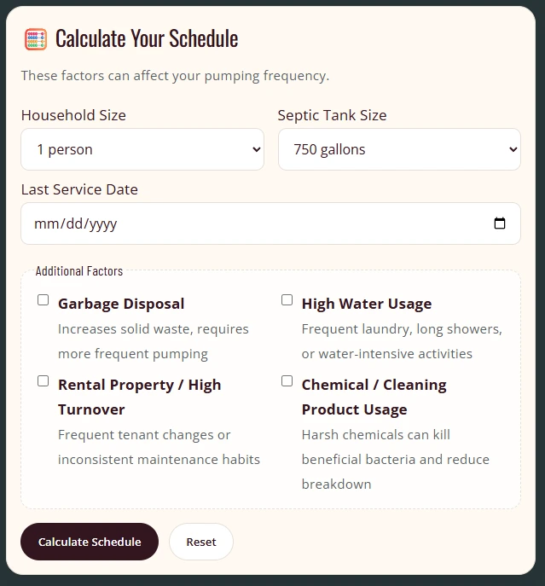Viewport: 545px width, 586px height.
Task: Click the "Harsh chemicals can kill" description text
Action: pyautogui.click(x=376, y=434)
